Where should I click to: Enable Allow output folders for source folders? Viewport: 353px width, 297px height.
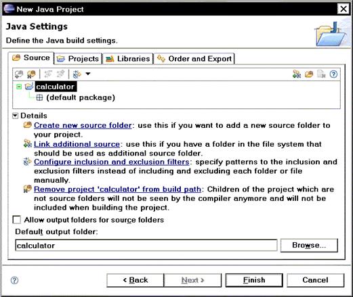point(17,220)
